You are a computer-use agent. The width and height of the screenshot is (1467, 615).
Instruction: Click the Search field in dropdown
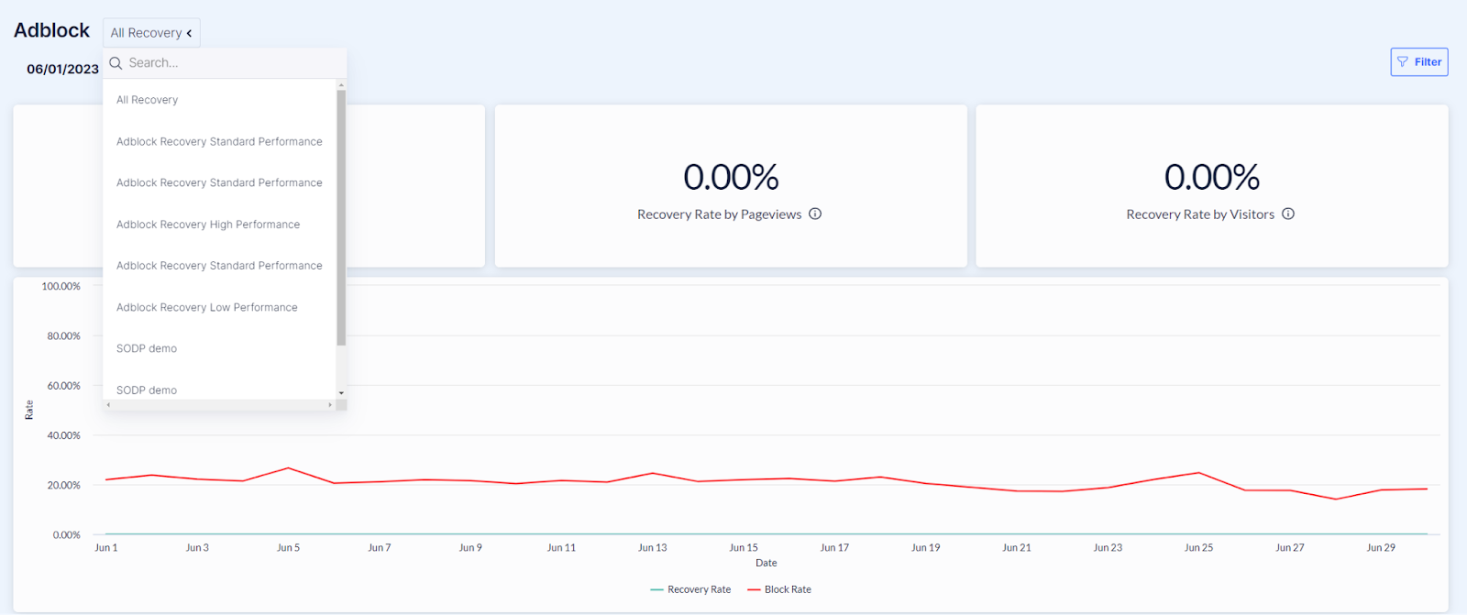(x=226, y=63)
